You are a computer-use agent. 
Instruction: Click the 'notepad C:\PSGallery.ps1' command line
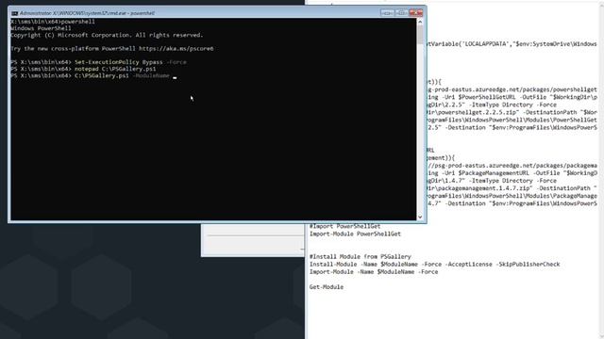pyautogui.click(x=84, y=69)
